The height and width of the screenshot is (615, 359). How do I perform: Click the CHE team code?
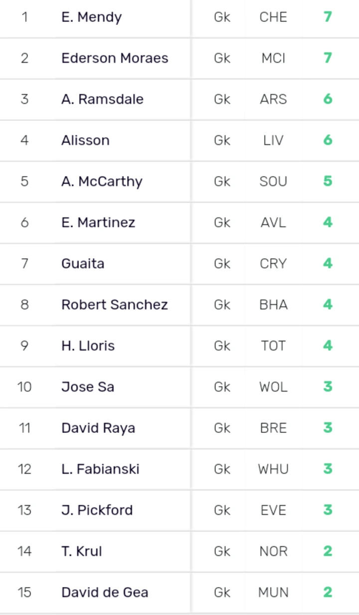(273, 17)
